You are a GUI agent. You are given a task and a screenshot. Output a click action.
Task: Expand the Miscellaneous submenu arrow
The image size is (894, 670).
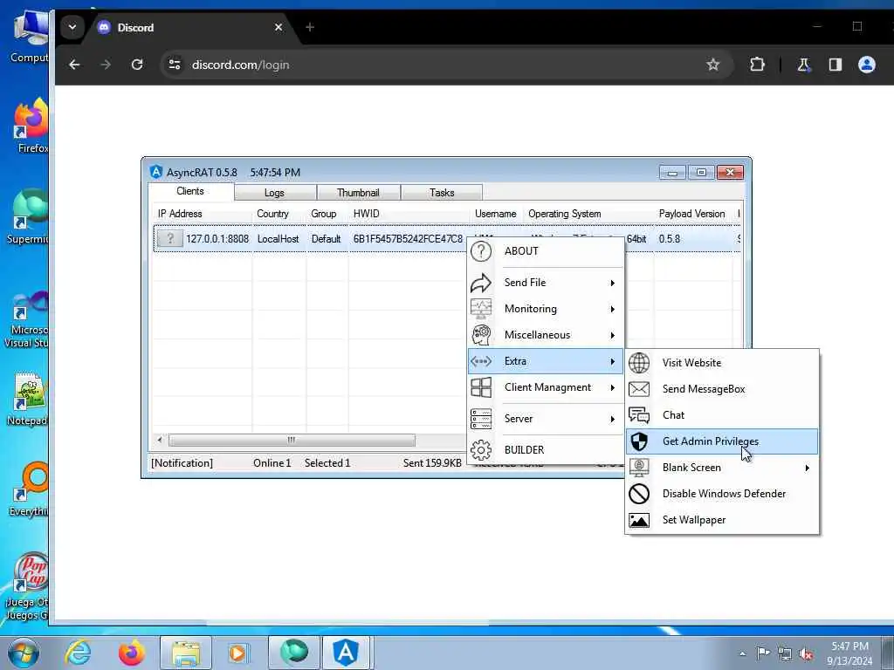(x=612, y=336)
